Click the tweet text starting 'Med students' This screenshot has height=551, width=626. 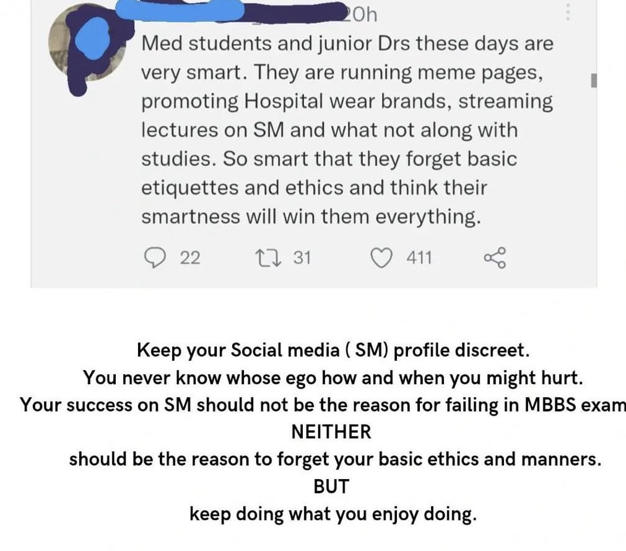[x=347, y=130]
